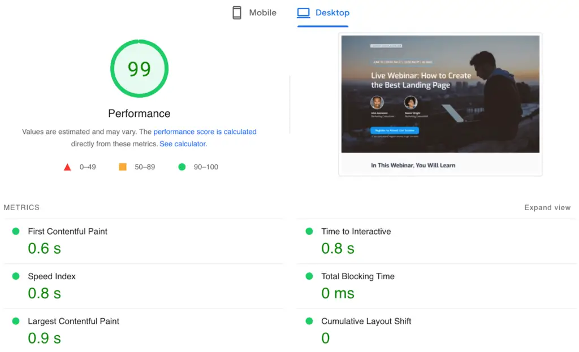Select the Mobile phone icon
This screenshot has width=579, height=352.
click(x=236, y=12)
